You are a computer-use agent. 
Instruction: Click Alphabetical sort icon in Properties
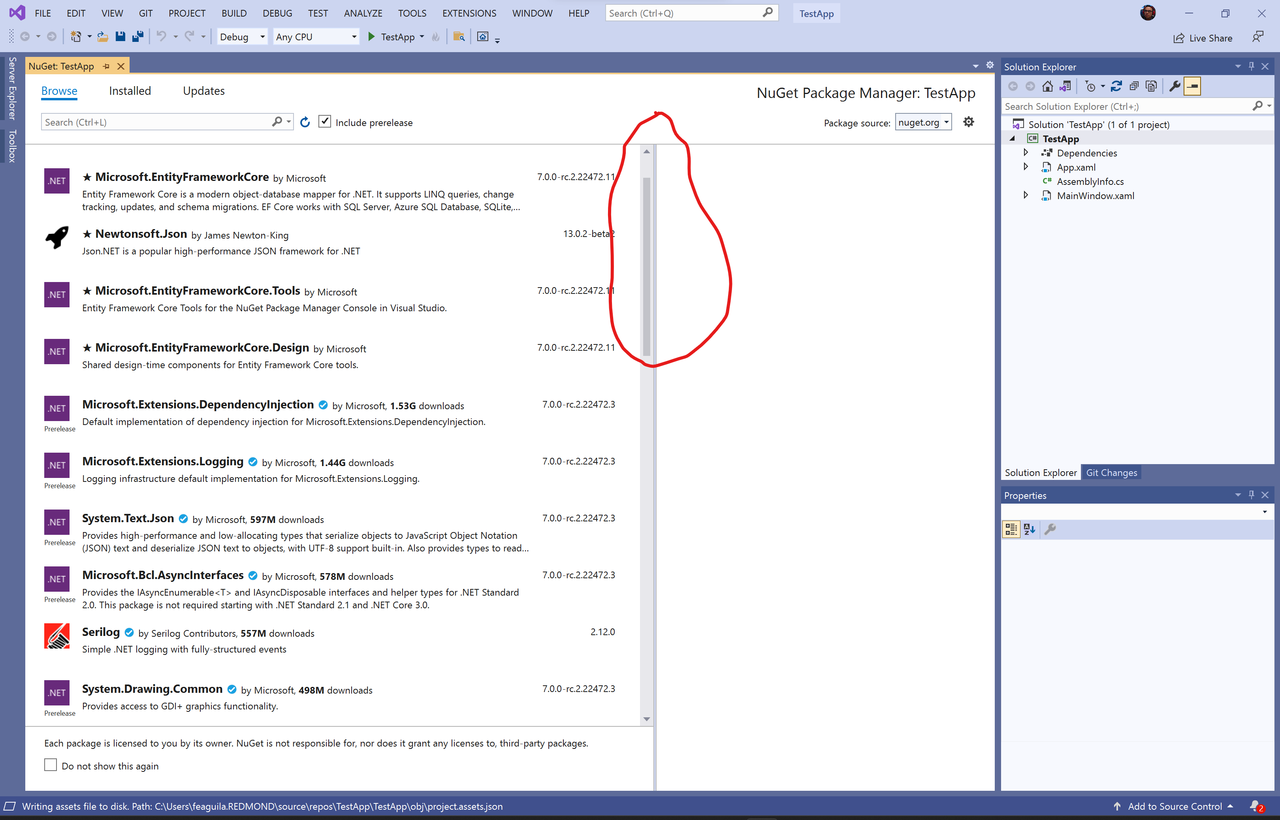[1030, 529]
